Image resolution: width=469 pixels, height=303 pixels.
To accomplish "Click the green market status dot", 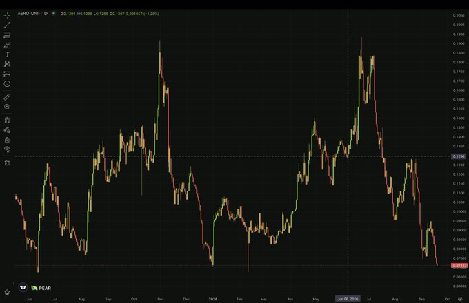I will 54,14.
